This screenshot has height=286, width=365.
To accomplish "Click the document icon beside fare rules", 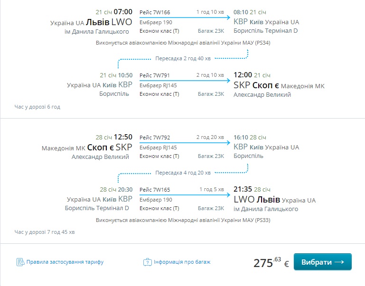I will point(20,262).
